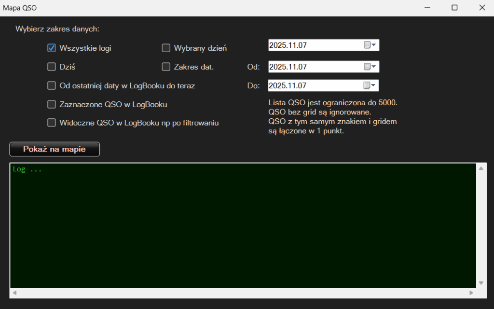Click the Od date text field

[314, 67]
